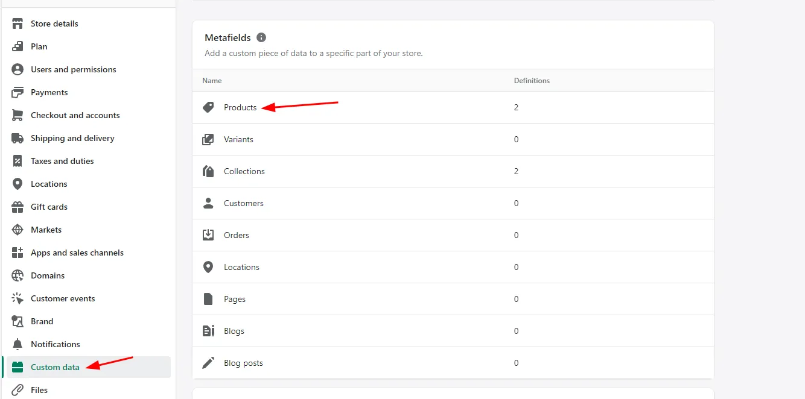
Task: Click the Shipping and delivery truck icon
Action: click(18, 138)
